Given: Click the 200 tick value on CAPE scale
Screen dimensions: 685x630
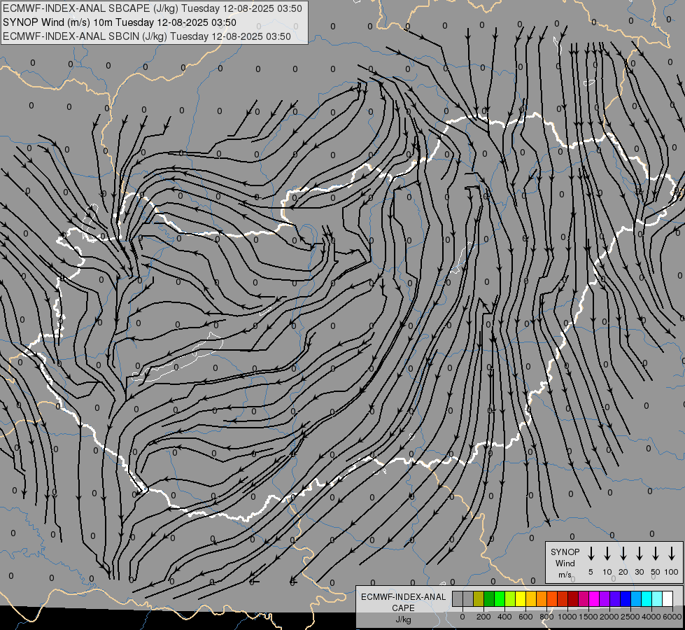Looking at the screenshot, I should (x=483, y=617).
